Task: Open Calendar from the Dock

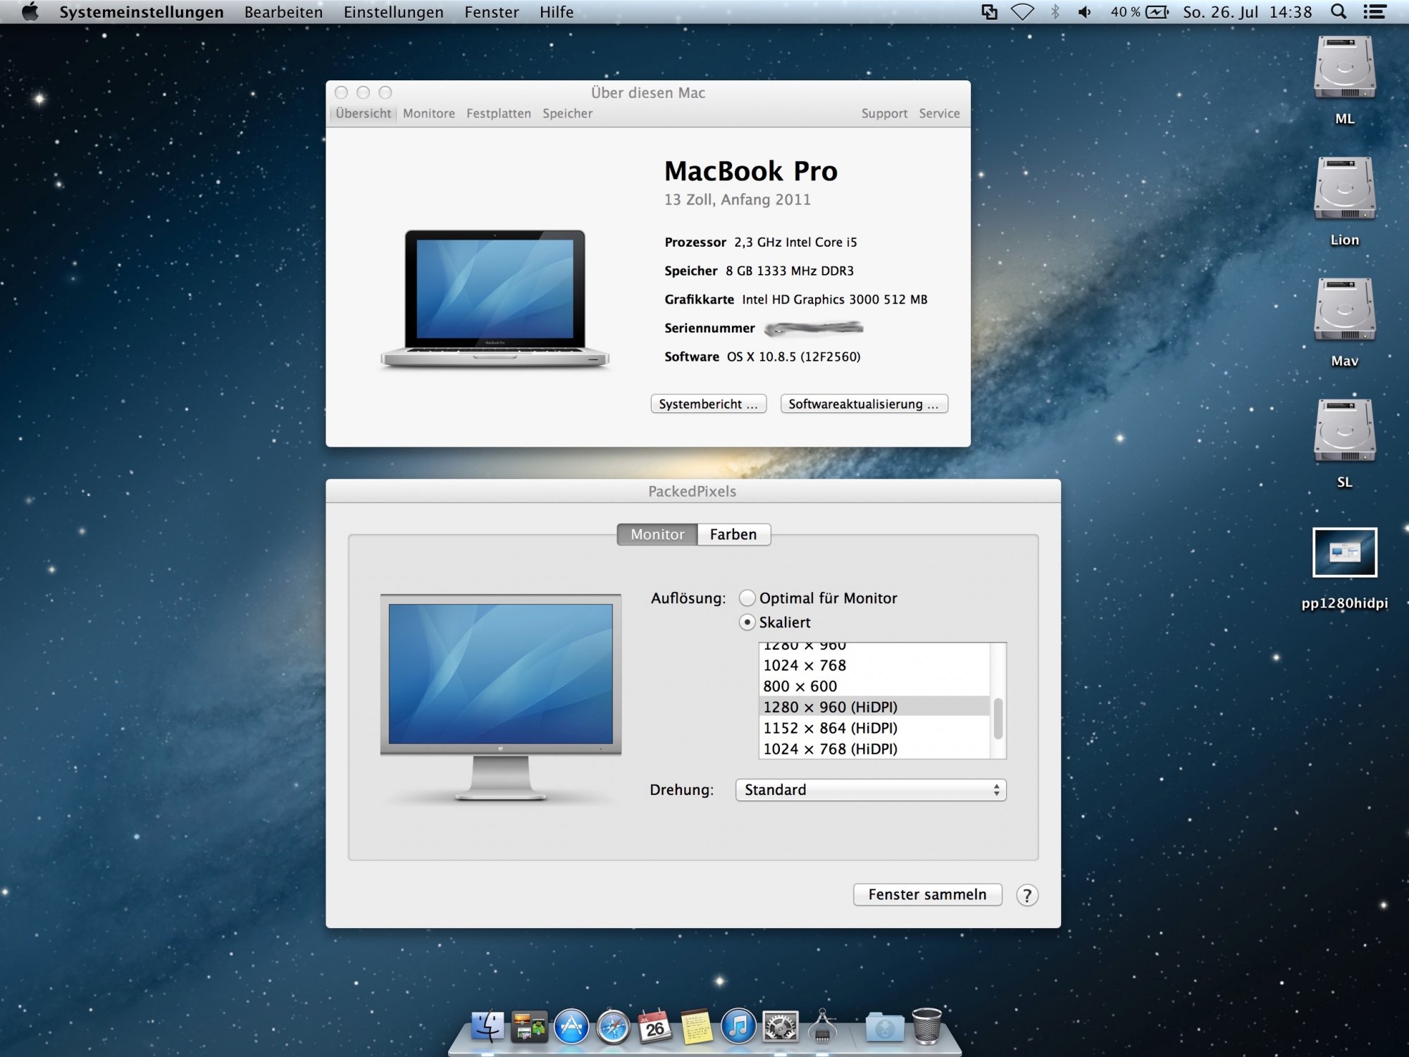Action: click(x=654, y=1027)
